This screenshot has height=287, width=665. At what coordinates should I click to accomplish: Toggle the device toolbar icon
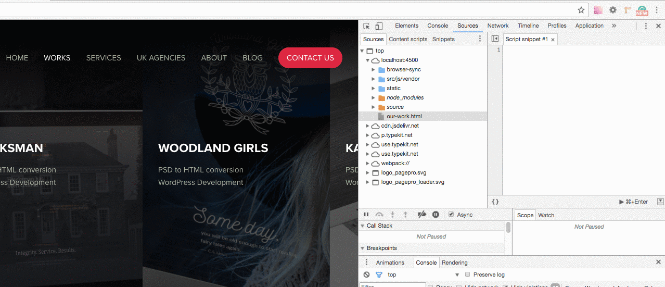pos(379,26)
